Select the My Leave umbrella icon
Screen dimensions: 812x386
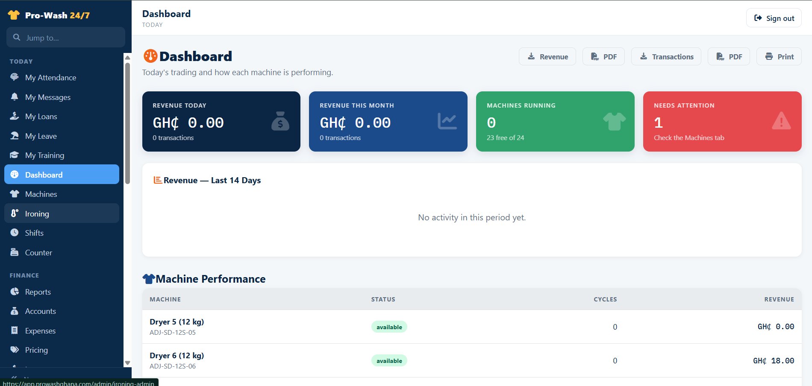coord(15,136)
